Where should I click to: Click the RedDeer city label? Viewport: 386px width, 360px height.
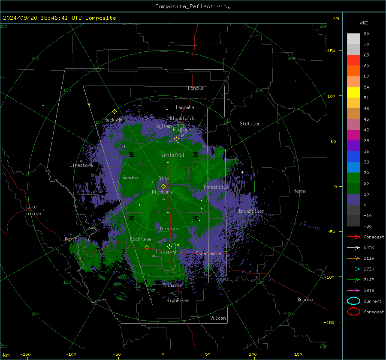[x=182, y=130]
